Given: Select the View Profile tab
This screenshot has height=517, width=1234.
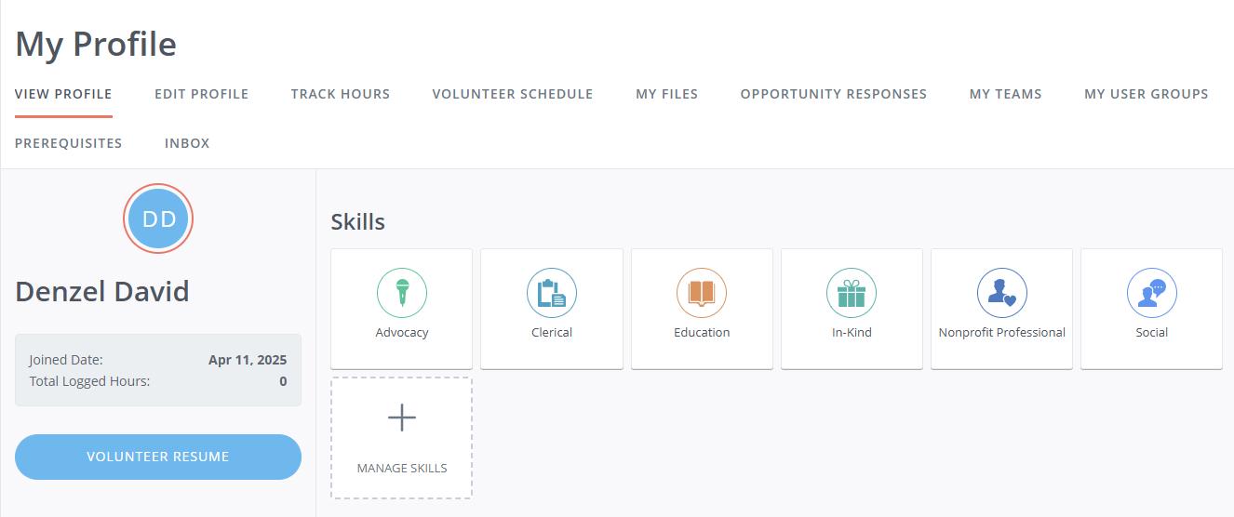Looking at the screenshot, I should pyautogui.click(x=63, y=94).
